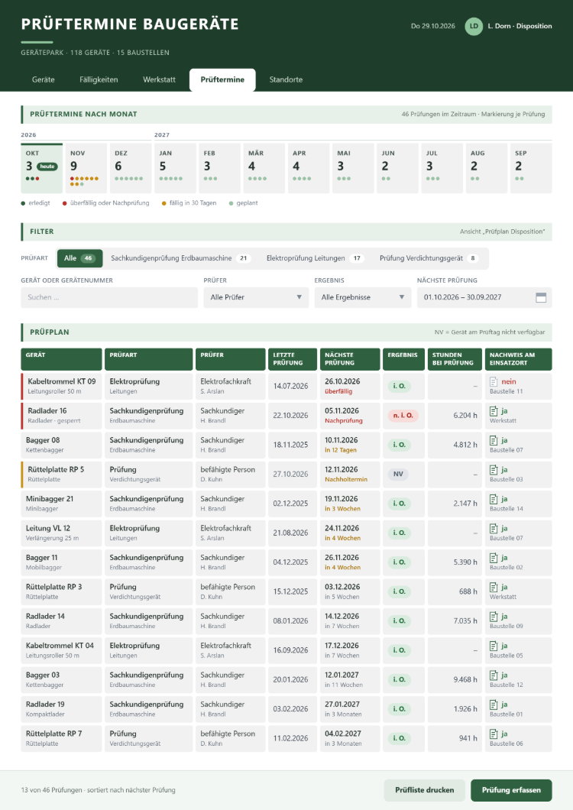
Task: Select the Prüftermine tab
Action: click(222, 80)
